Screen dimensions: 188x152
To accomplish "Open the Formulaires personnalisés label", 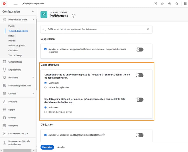I will click(20, 86).
